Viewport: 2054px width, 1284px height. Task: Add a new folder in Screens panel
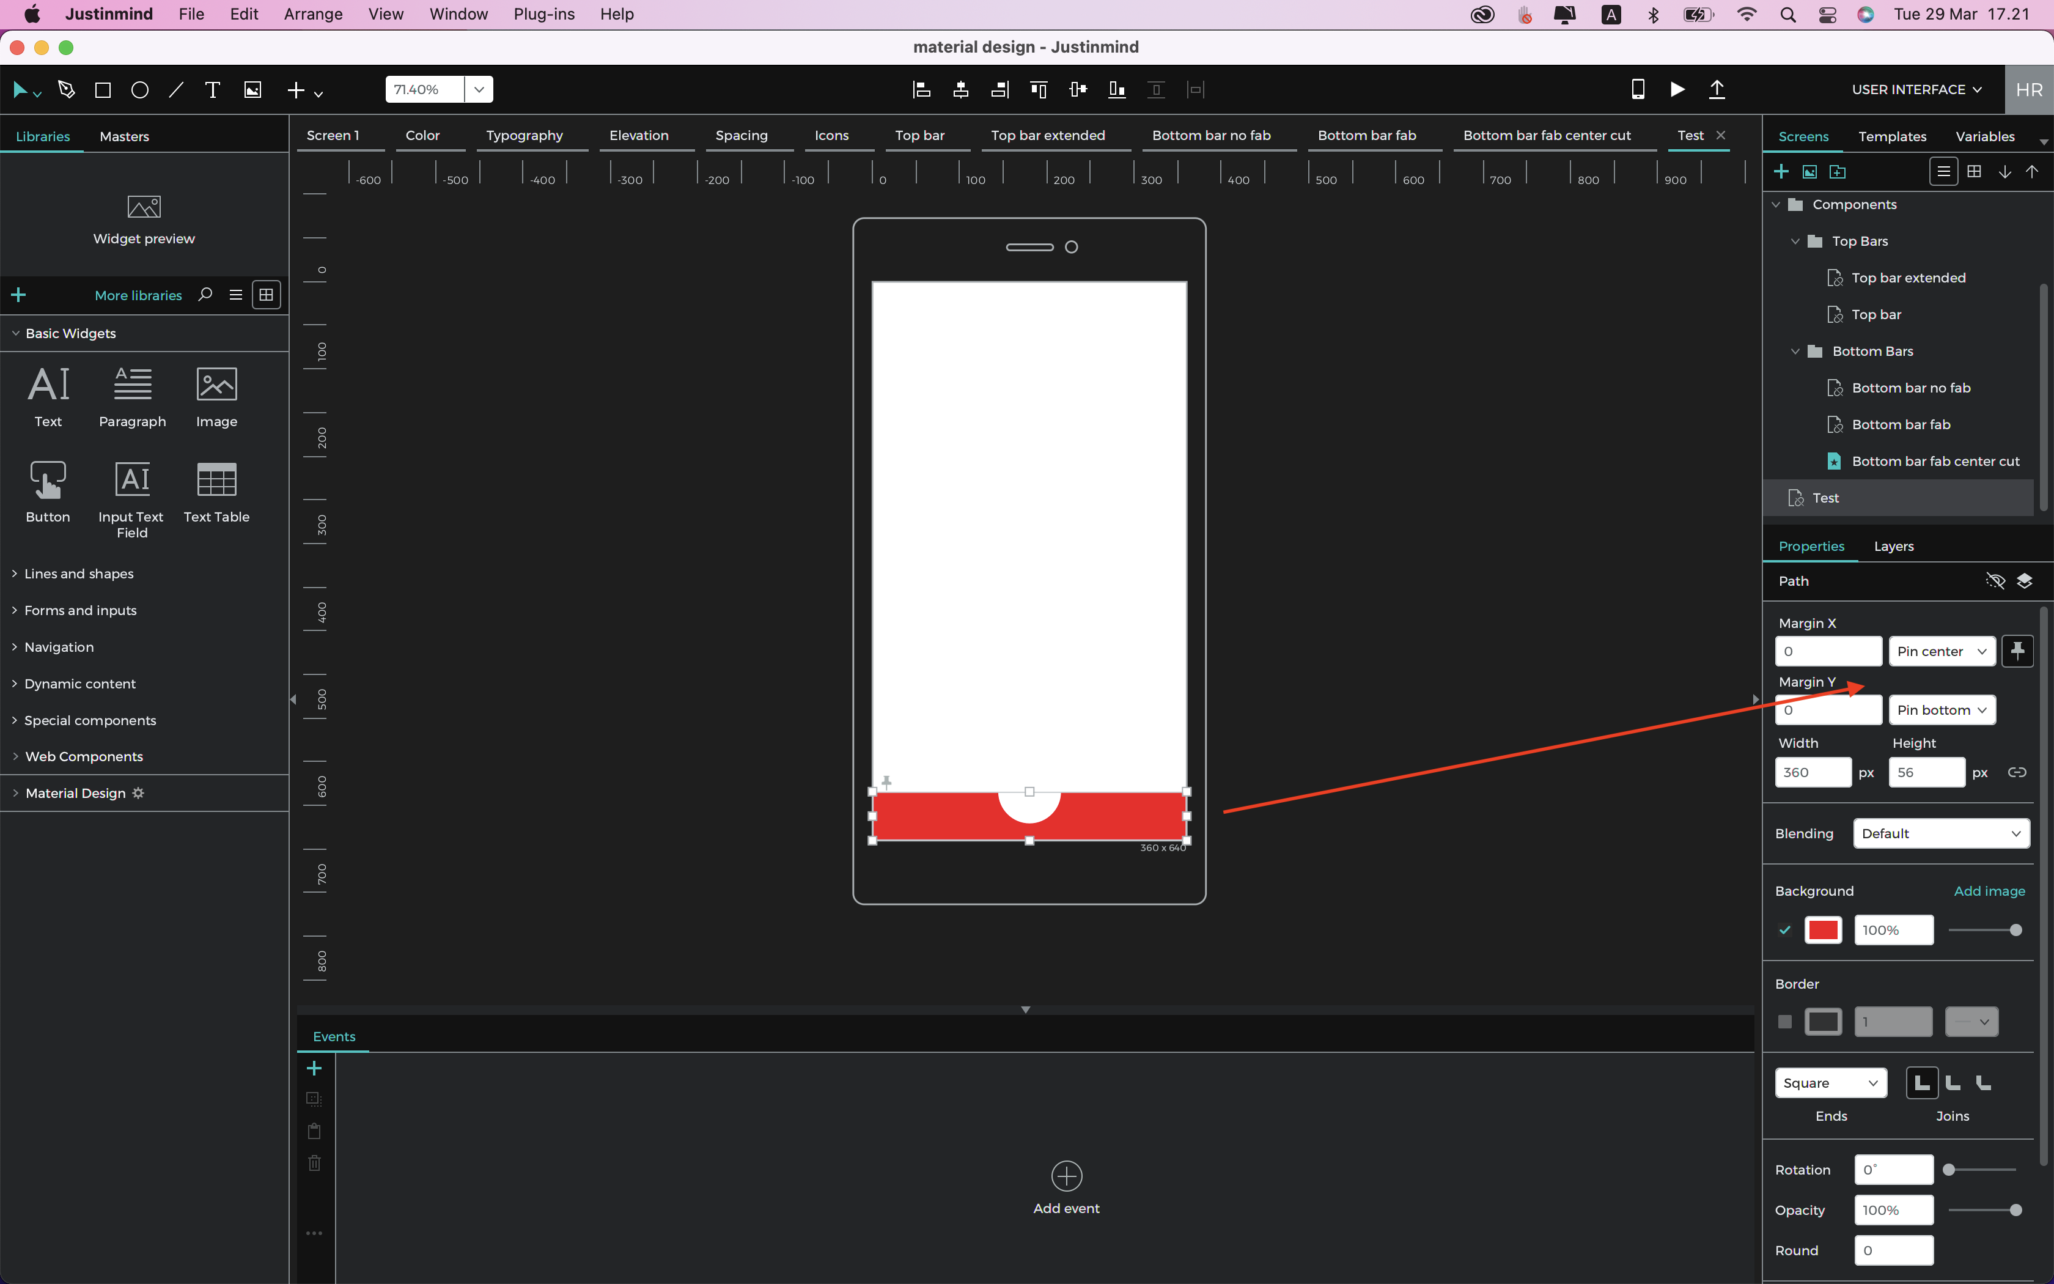click(x=1838, y=172)
